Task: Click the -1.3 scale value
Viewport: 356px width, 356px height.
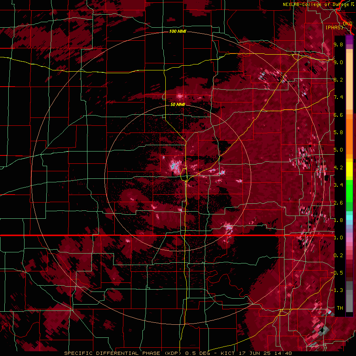Action: click(337, 290)
